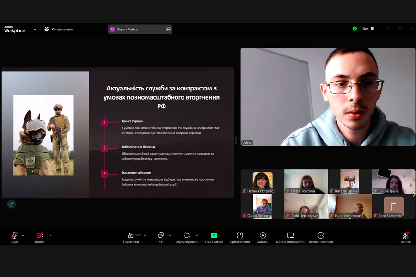Turn on the camera via the Видео icon

(40, 235)
